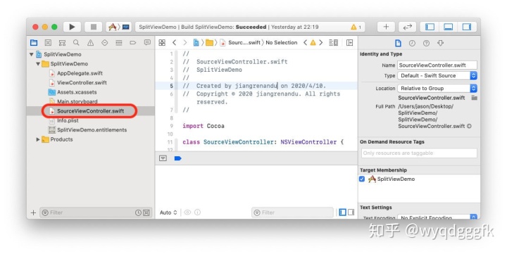
Task: Show the variables view pane toggle
Action: [x=343, y=212]
